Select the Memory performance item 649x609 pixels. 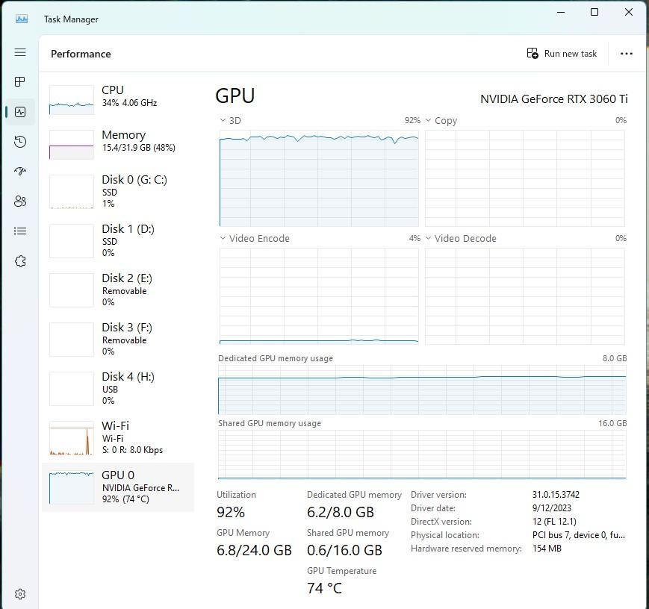click(118, 145)
